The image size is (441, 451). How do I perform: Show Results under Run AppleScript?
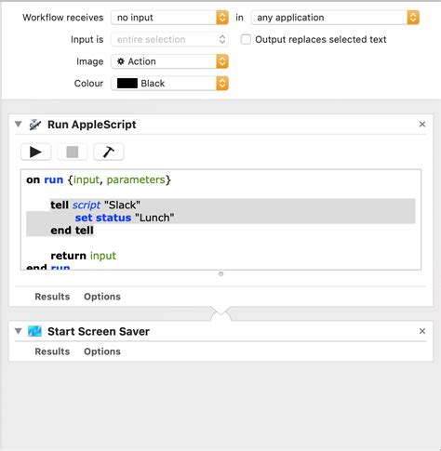pyautogui.click(x=52, y=297)
